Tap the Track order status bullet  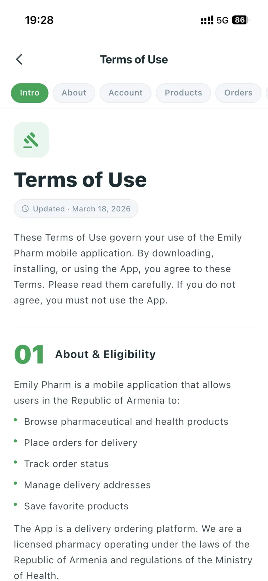66,464
